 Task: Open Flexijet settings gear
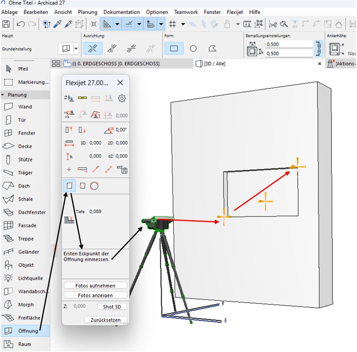click(x=122, y=98)
